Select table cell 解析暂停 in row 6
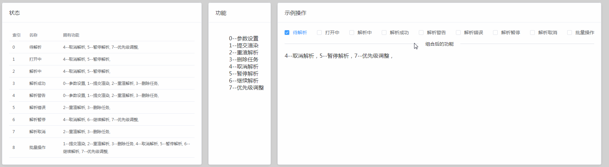This screenshot has width=609, height=167. pyautogui.click(x=37, y=120)
